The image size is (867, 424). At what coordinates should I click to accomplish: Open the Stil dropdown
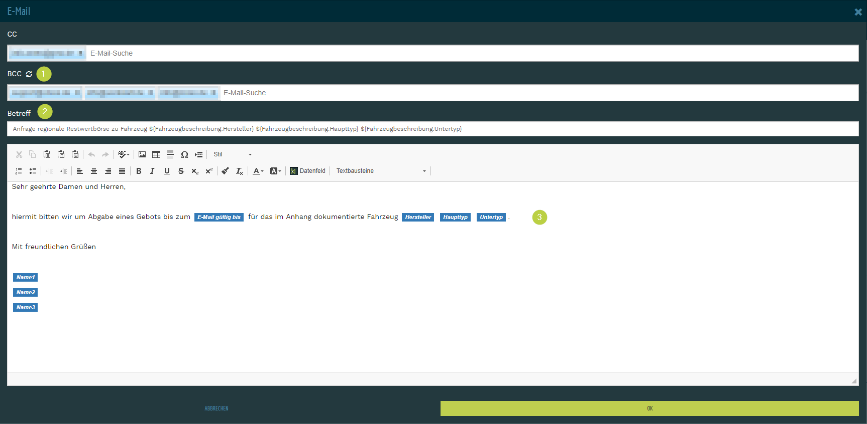coord(232,154)
